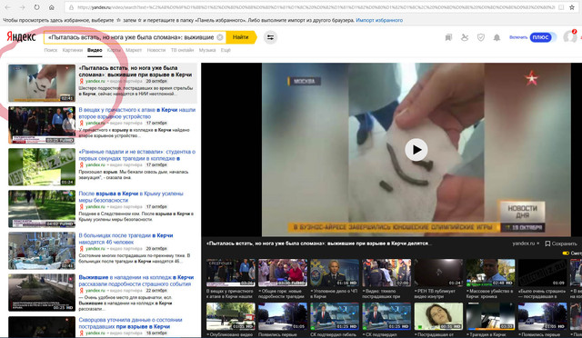Switch to the Новости tab
The width and height of the screenshot is (582, 338).
[156, 50]
